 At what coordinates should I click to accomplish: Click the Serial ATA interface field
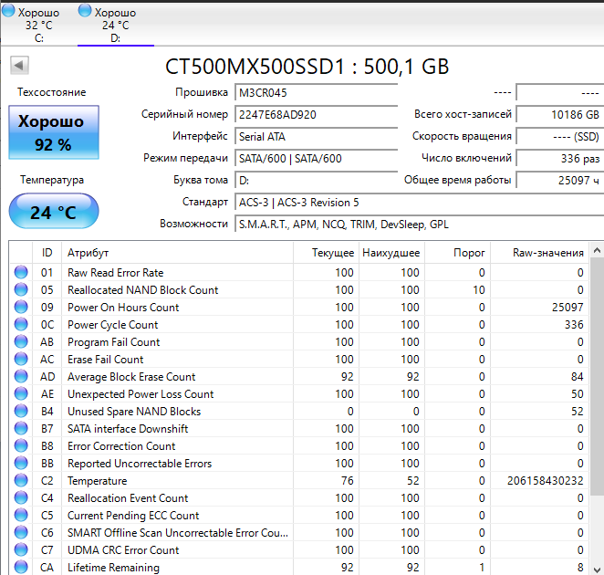[x=317, y=137]
